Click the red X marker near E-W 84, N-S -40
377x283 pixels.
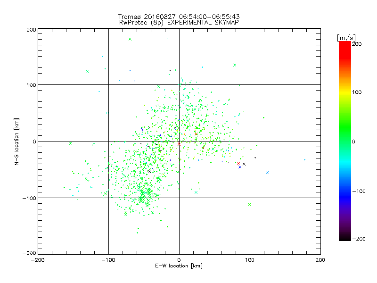[238, 164]
